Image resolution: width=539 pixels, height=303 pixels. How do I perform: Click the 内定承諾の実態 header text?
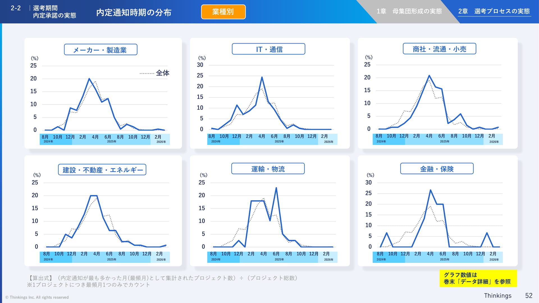(x=54, y=15)
